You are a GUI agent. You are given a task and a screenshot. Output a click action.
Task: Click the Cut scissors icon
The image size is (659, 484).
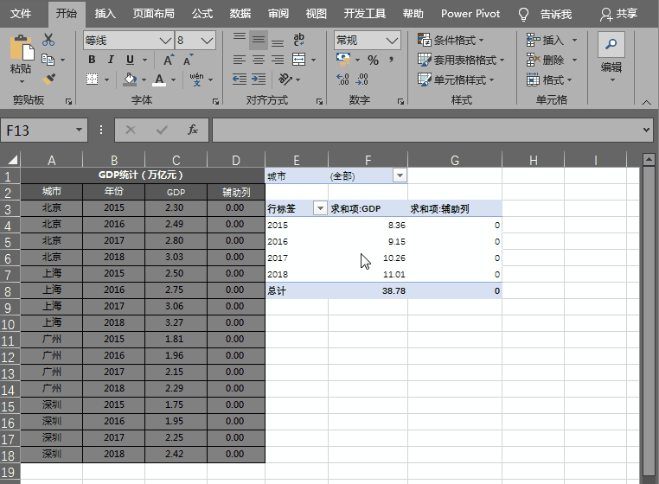tap(48, 40)
